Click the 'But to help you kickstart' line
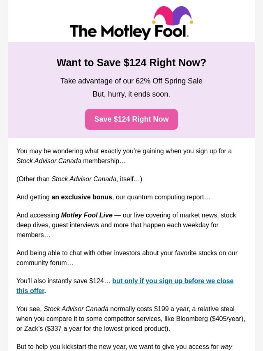263x351 pixels. point(118,347)
